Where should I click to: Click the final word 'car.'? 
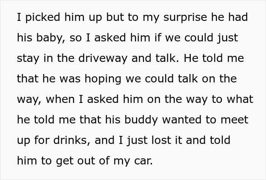[143, 161]
